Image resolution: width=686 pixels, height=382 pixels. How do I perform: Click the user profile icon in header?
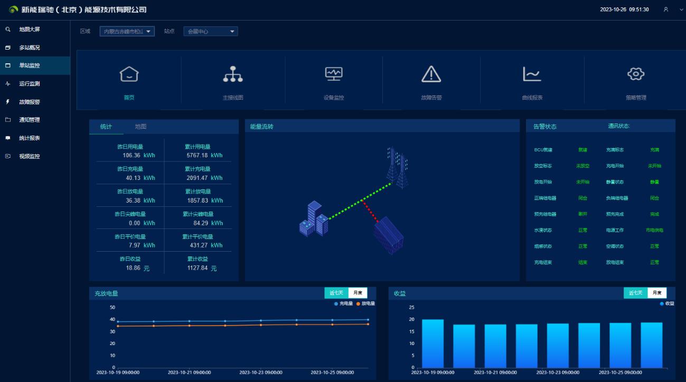point(666,9)
